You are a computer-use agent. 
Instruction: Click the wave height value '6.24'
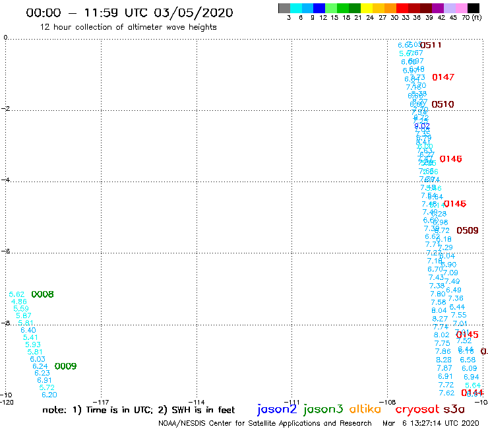[40, 366]
